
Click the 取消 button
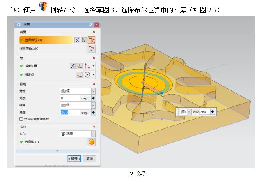tap(89, 159)
